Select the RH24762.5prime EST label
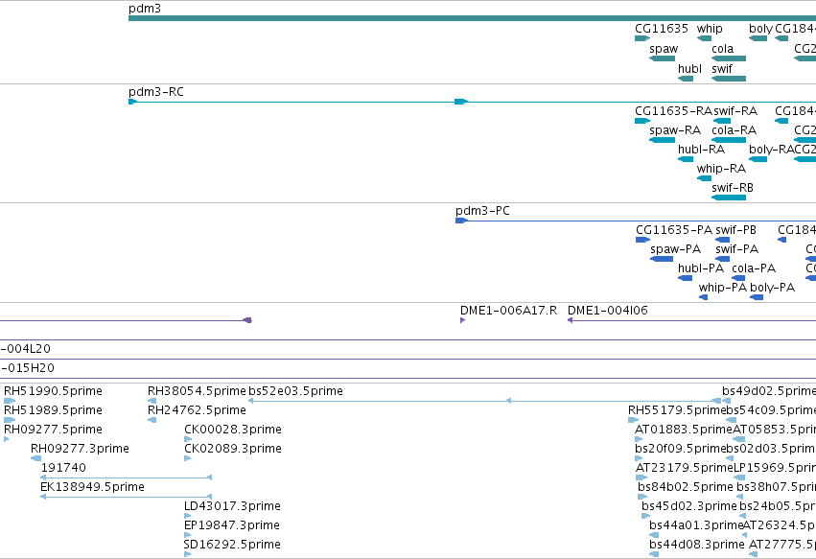The image size is (816, 559). [x=197, y=410]
